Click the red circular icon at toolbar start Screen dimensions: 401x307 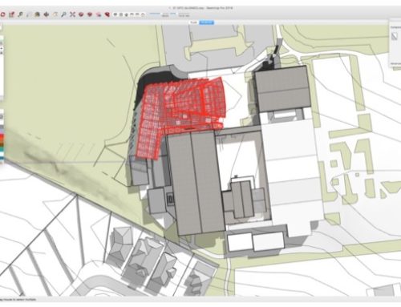coord(2,14)
